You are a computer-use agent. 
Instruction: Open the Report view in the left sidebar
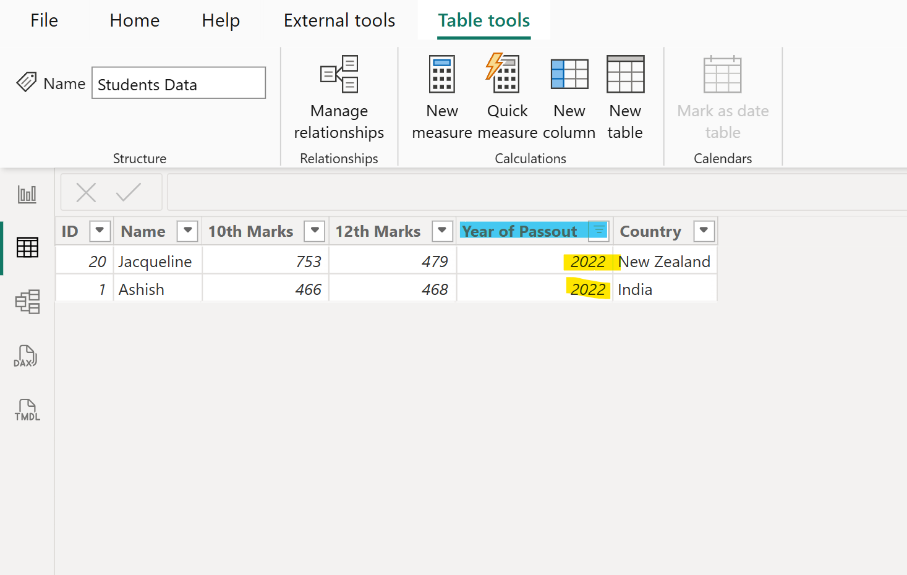click(x=27, y=194)
